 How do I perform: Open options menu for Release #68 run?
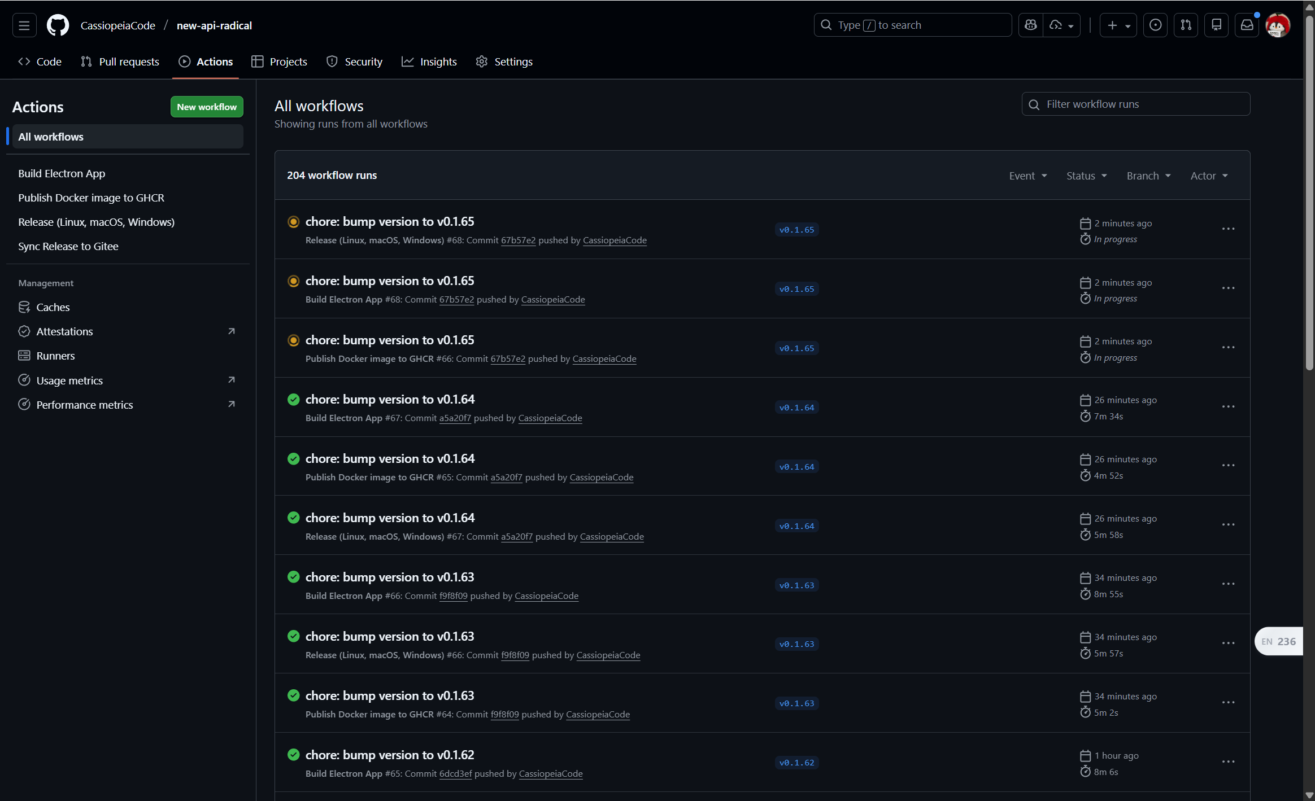[1228, 229]
